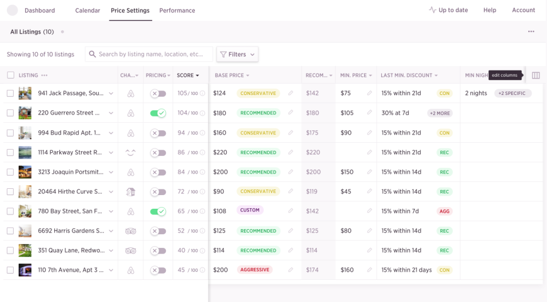Edit the $105 minimum price with pencil icon
This screenshot has width=547, height=302.
pos(369,113)
